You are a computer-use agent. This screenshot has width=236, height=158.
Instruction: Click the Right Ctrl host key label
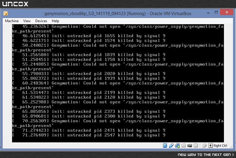(x=220, y=146)
